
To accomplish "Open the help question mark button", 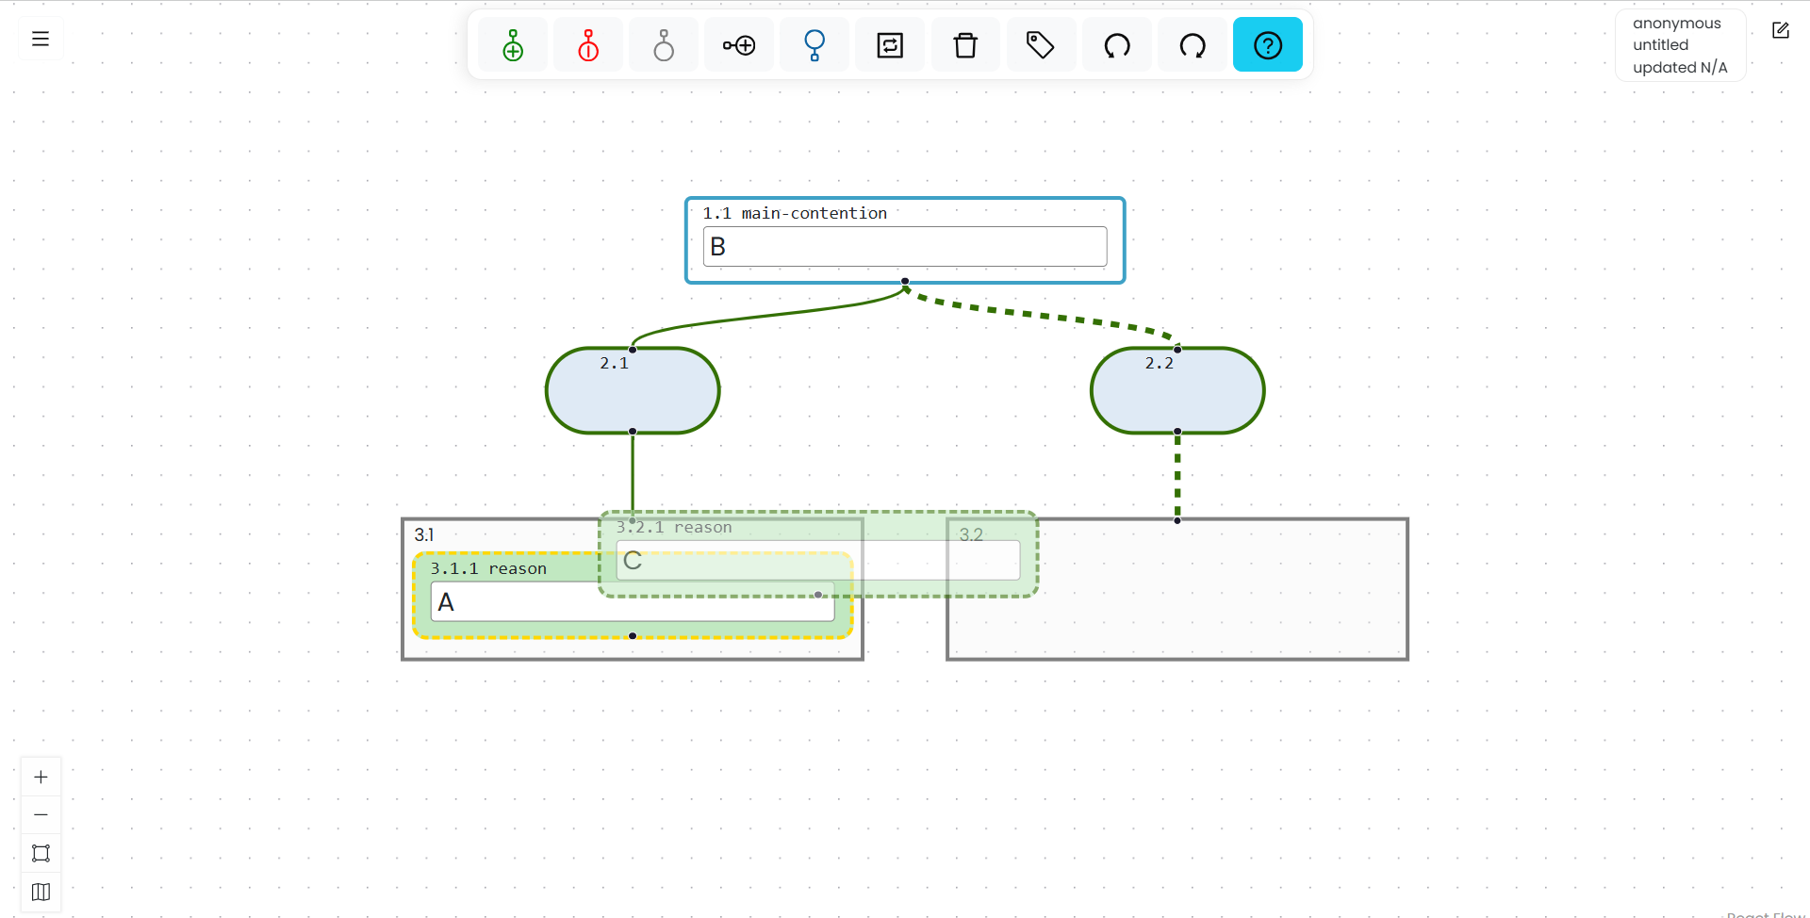I will 1268,45.
